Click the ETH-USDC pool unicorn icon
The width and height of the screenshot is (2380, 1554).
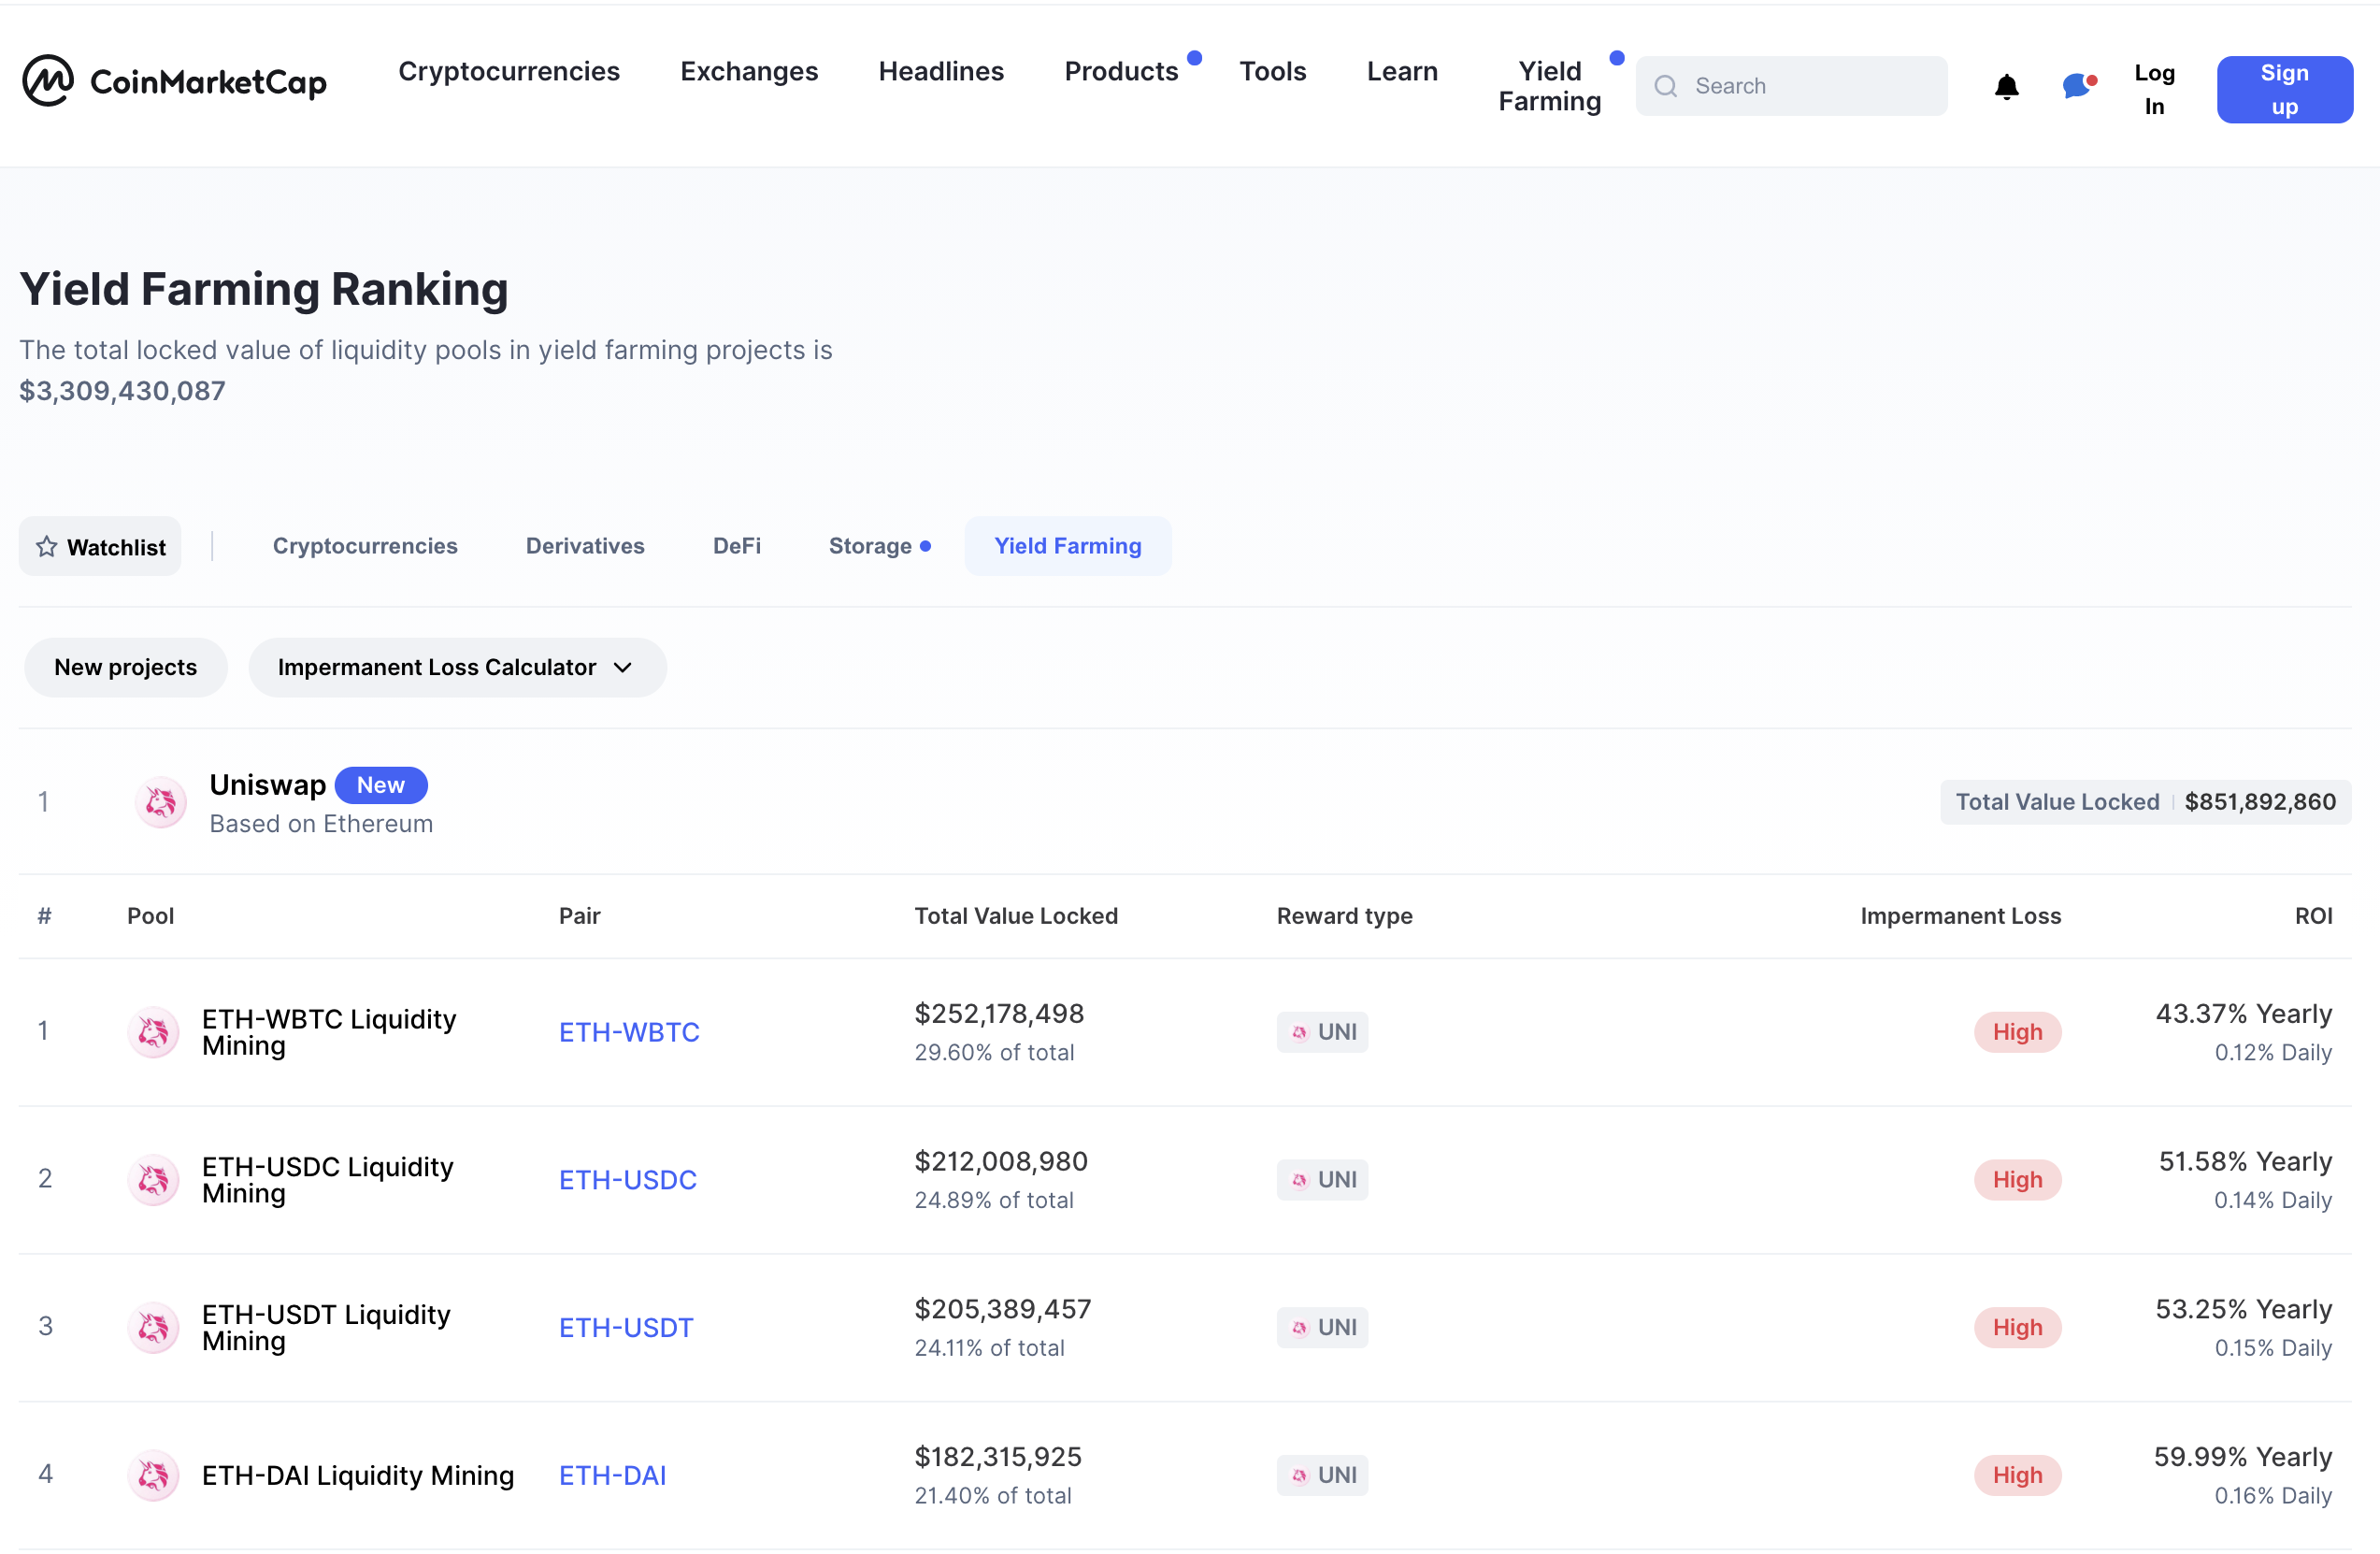[x=153, y=1180]
